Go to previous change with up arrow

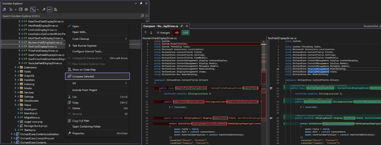(145, 33)
